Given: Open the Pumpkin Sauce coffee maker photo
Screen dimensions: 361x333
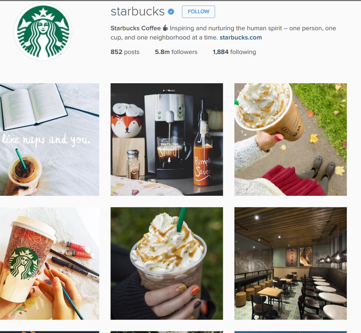Looking at the screenshot, I should (167, 140).
